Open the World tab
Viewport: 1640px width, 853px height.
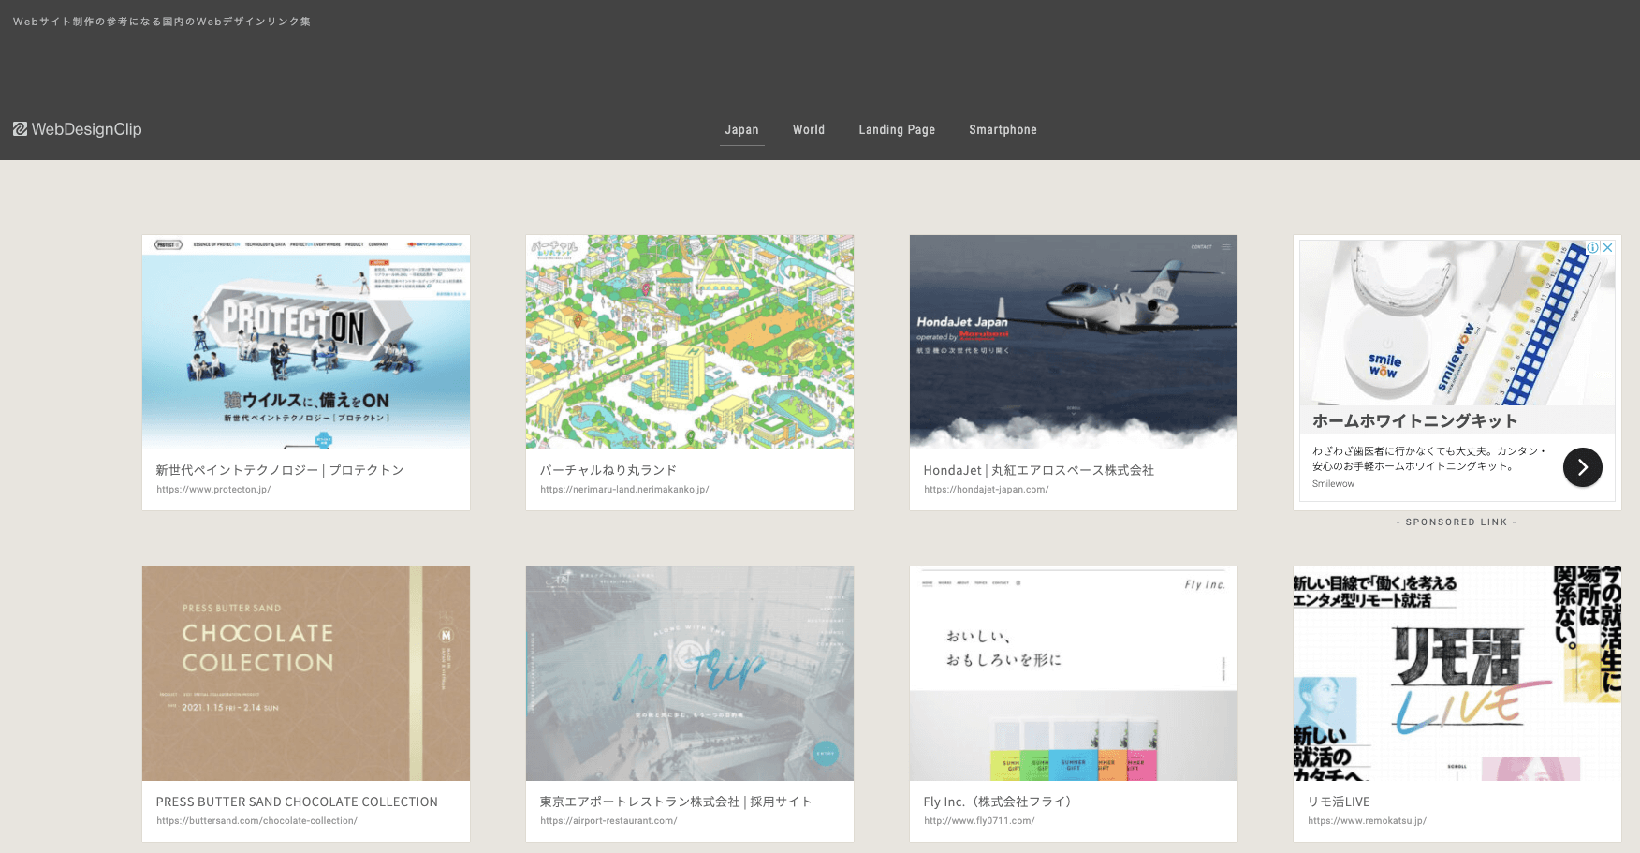point(809,130)
